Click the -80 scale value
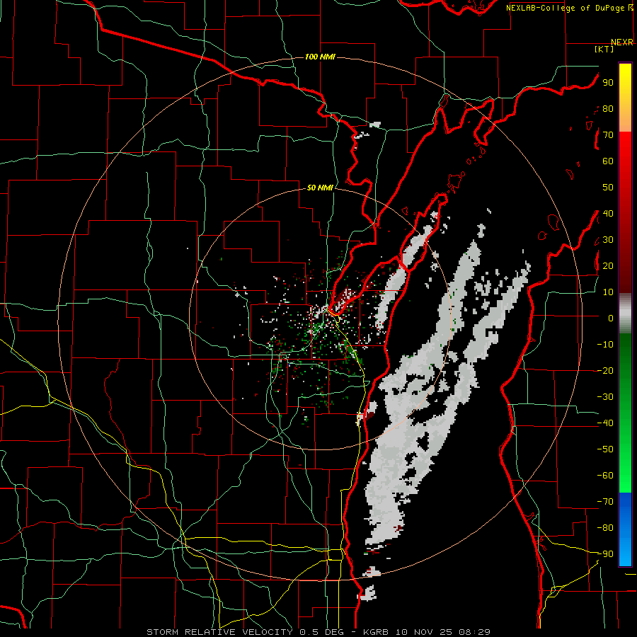 point(605,528)
